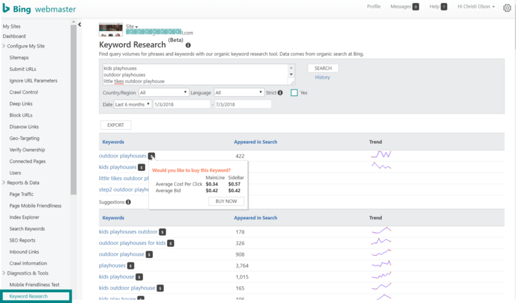
Task: Collapse the sidebar with the arrow icon
Action: click(x=79, y=24)
